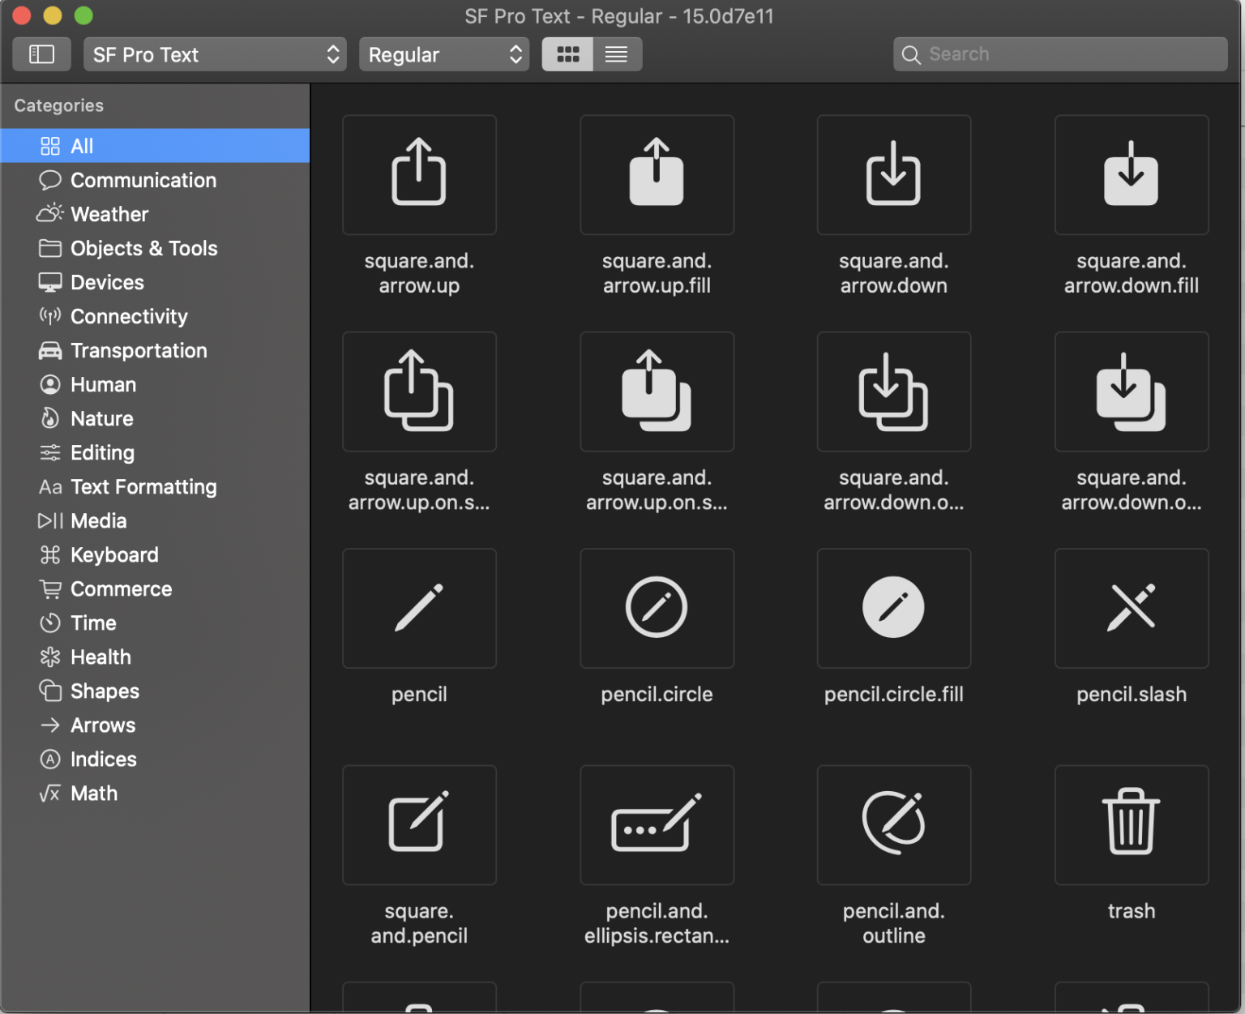Open the Nature category
This screenshot has height=1014, width=1245.
pos(155,418)
